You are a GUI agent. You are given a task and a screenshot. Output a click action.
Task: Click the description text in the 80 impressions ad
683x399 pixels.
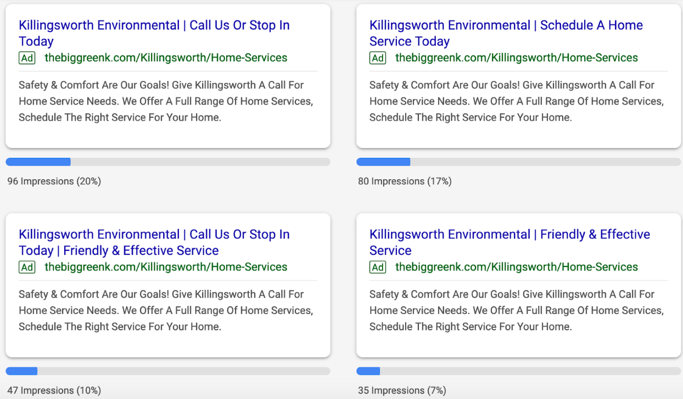(517, 101)
